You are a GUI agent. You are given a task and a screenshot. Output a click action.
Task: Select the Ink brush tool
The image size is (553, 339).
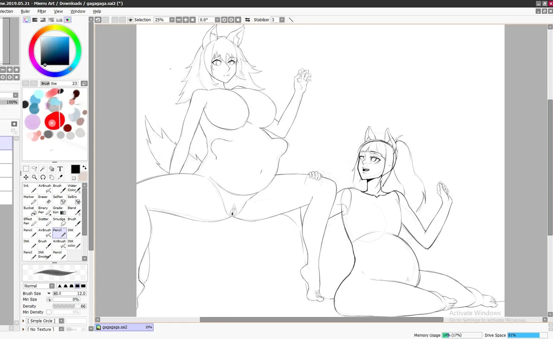(x=30, y=188)
